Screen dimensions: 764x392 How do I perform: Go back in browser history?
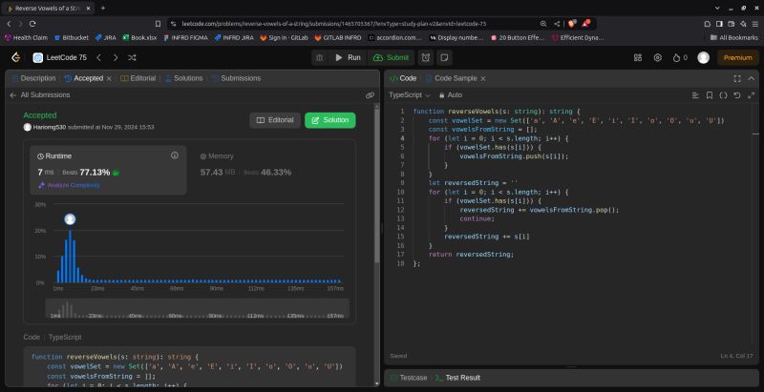click(x=9, y=23)
